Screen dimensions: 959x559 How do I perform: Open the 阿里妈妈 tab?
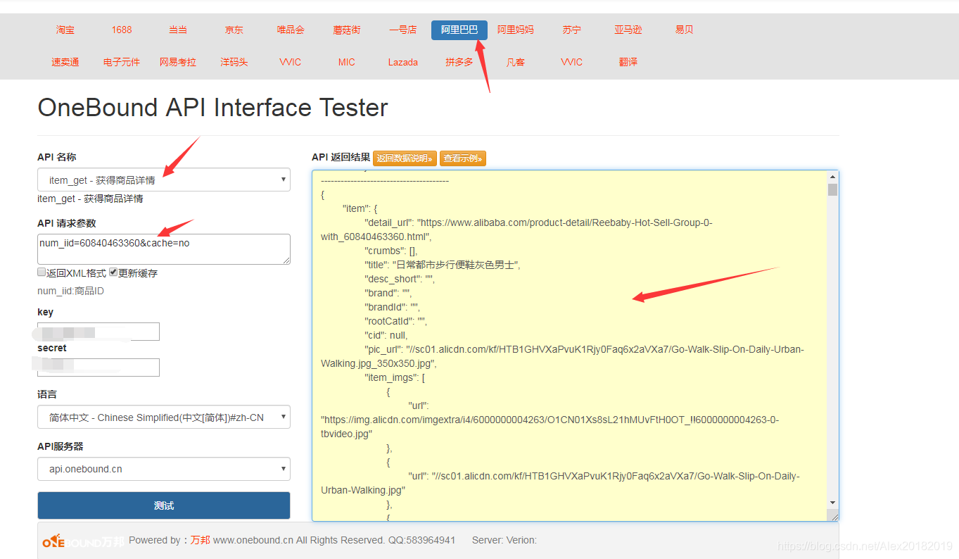tap(516, 30)
